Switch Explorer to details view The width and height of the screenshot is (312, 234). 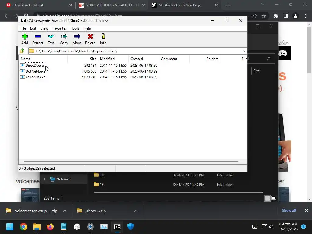click(267, 198)
